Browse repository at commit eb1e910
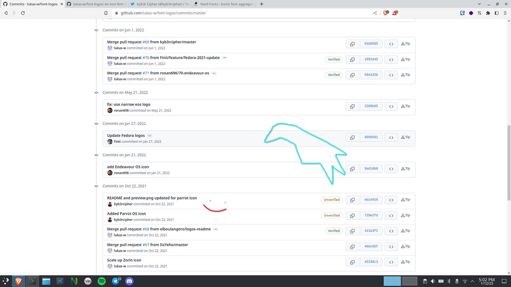The width and height of the screenshot is (511, 287). pos(391,200)
